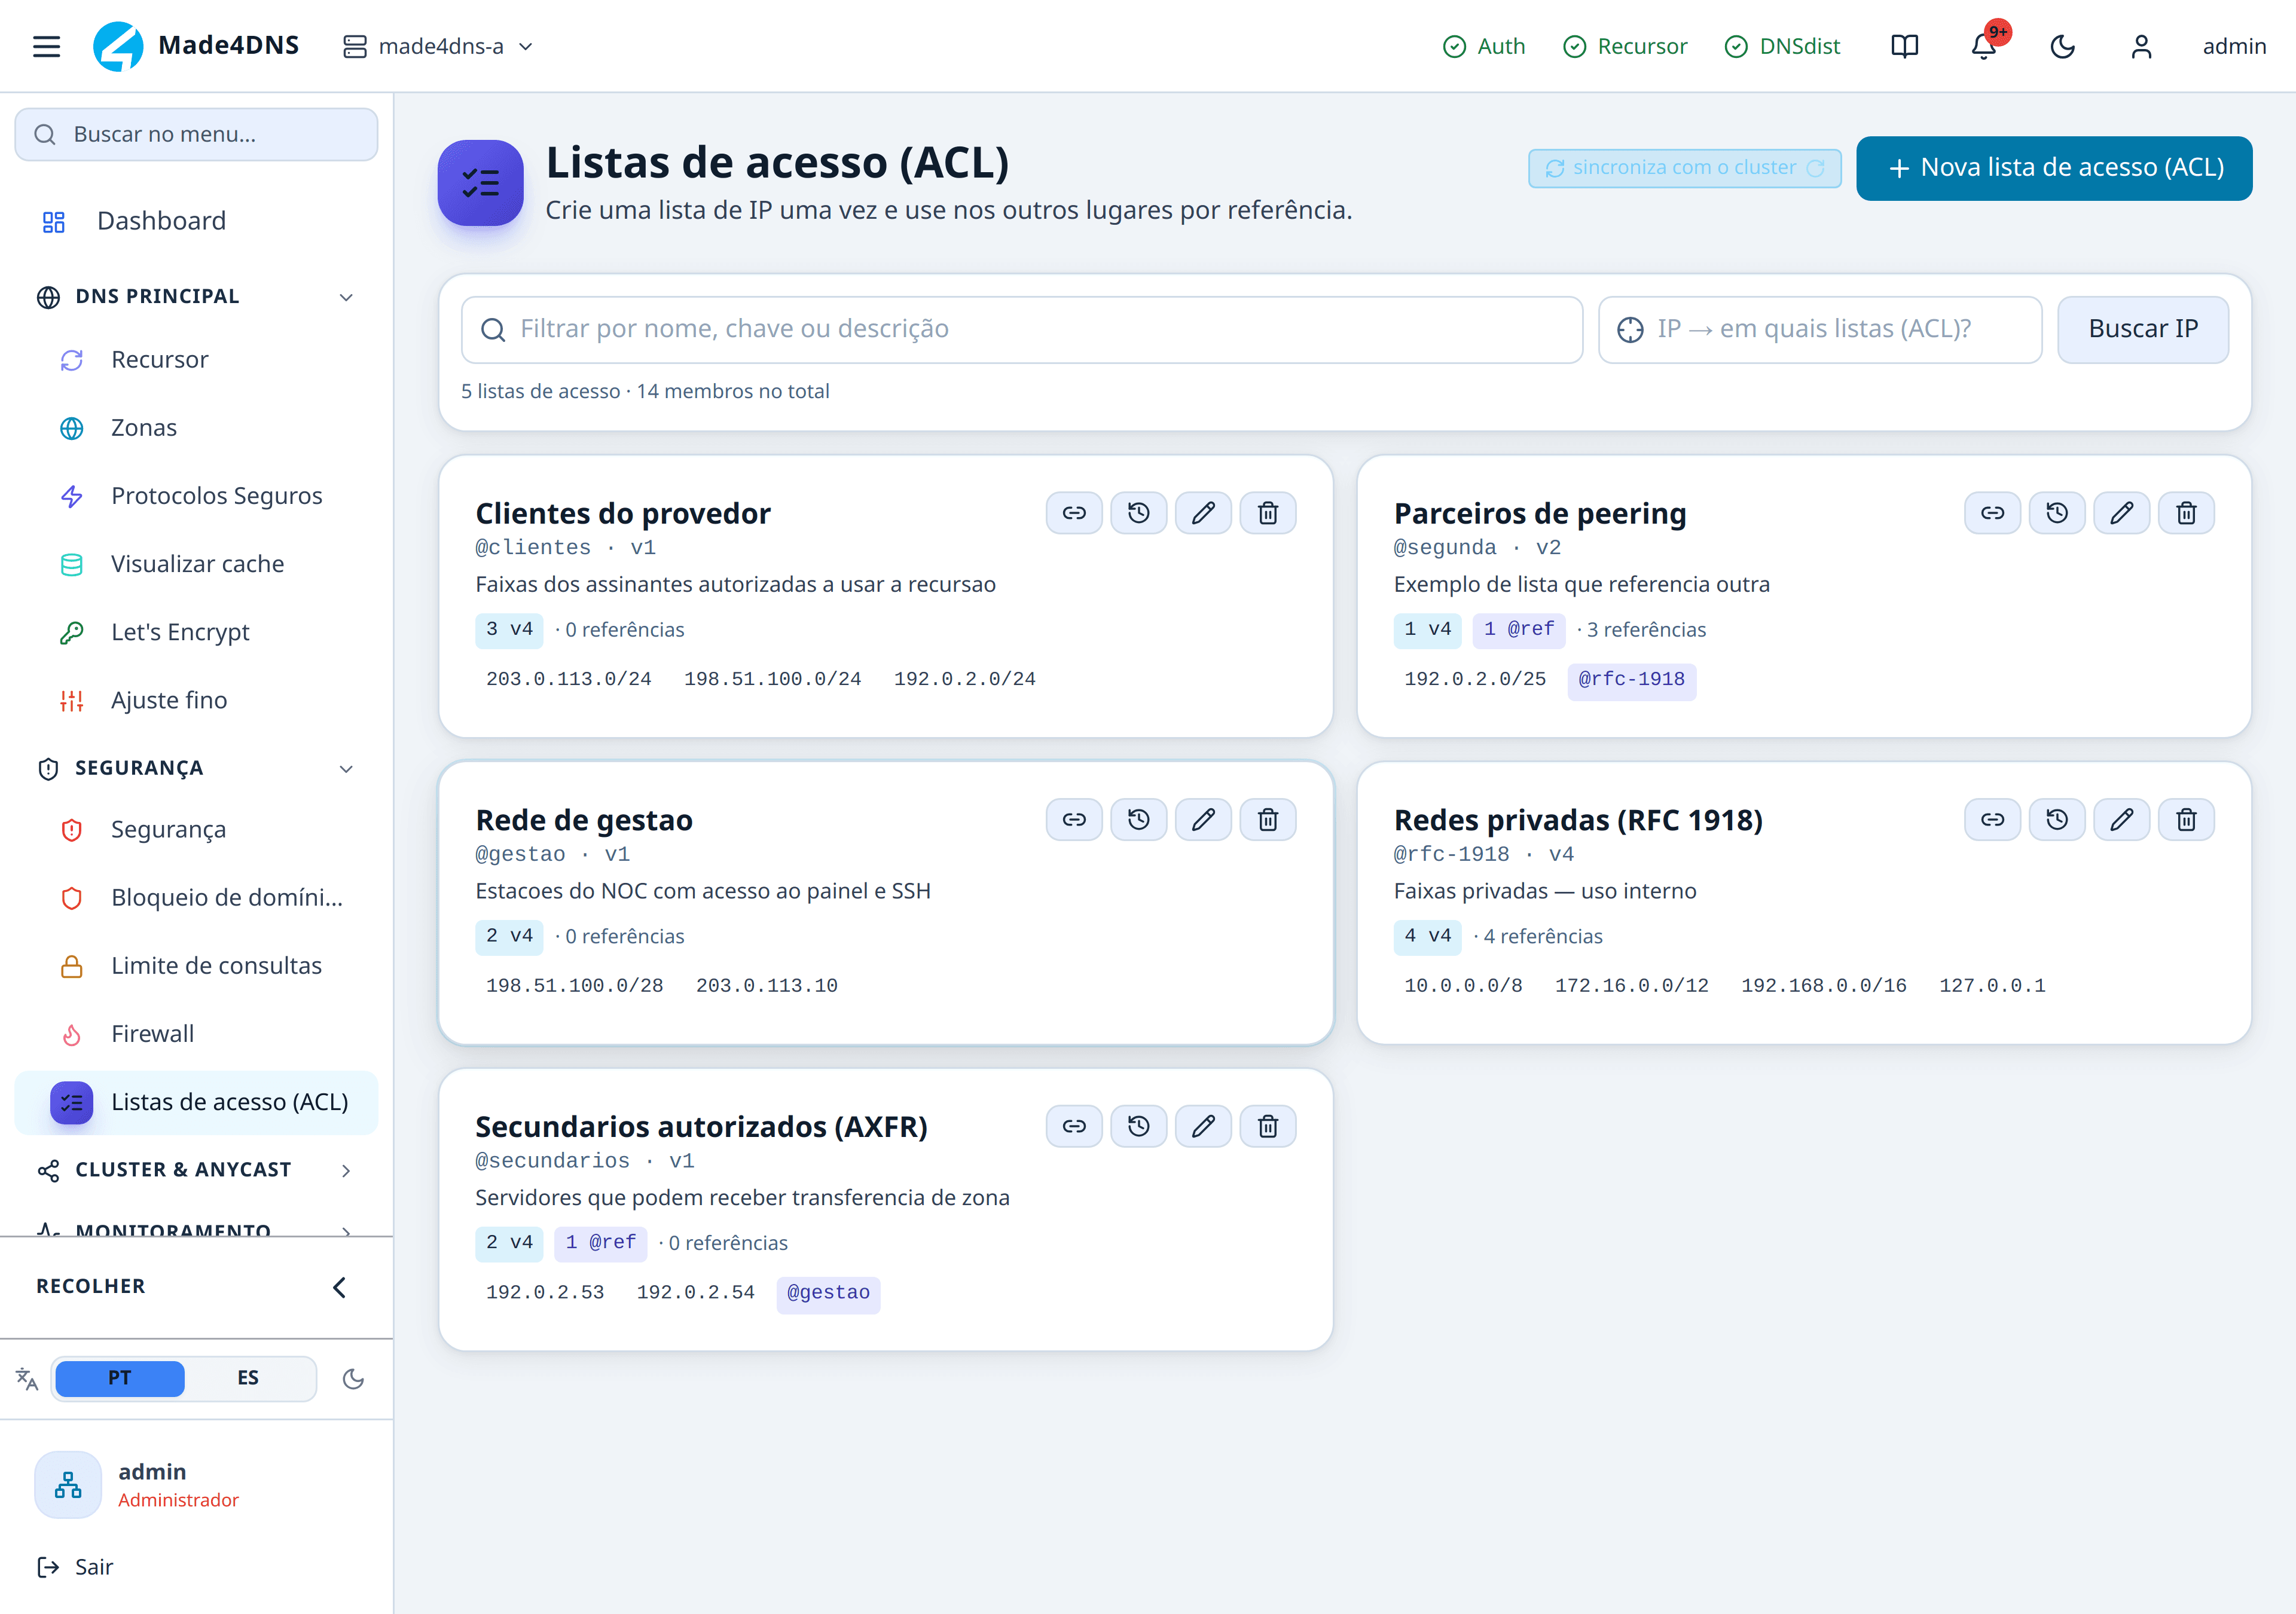Click the user profile icon in header
This screenshot has height=1614, width=2296.
pos(2141,46)
